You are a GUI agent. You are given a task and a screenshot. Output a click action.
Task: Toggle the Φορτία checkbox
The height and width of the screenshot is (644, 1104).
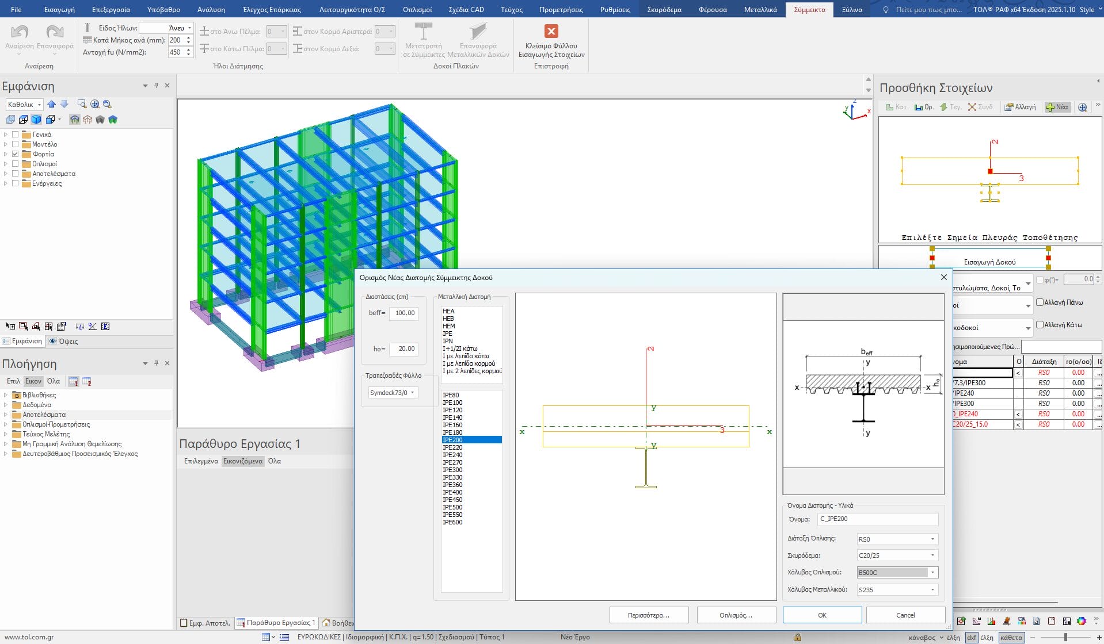click(x=16, y=154)
